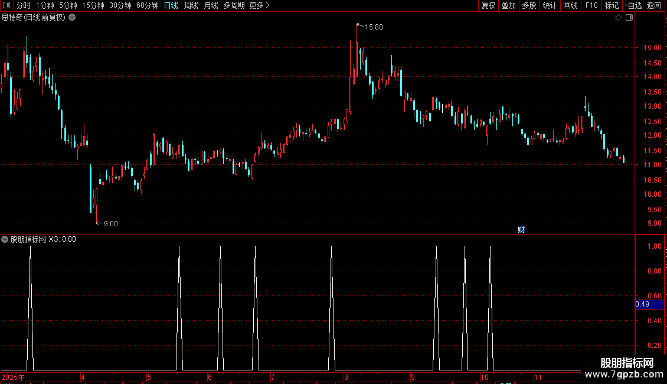The image size is (667, 384).
Task: Select the 月线 monthly chart tab
Action: pos(211,5)
